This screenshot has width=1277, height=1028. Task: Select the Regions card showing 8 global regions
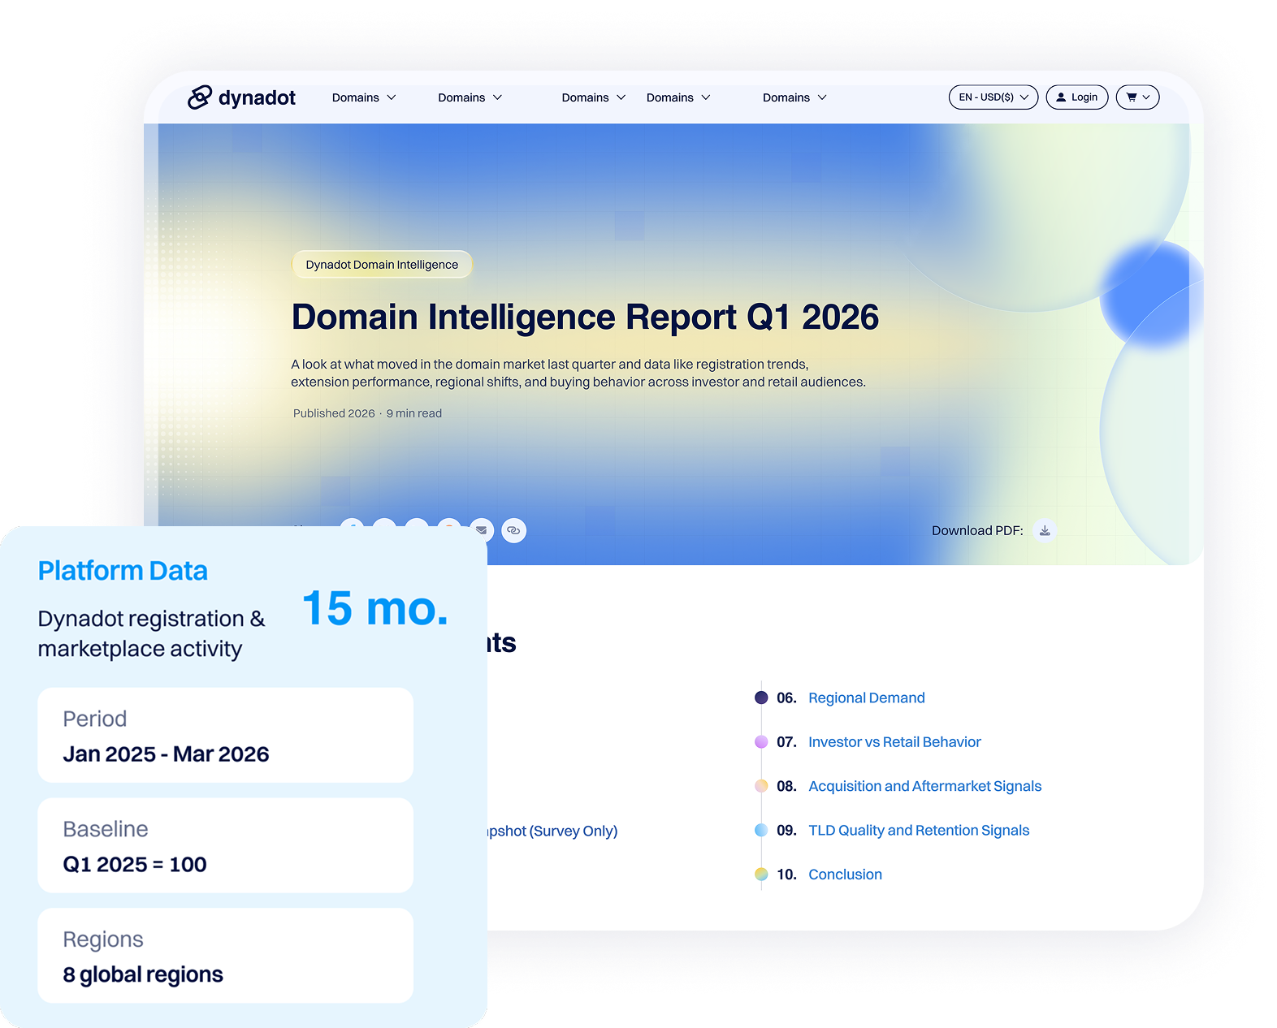pos(225,956)
